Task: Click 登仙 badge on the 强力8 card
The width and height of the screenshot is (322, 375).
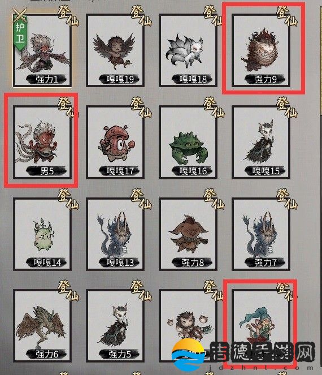Action: (x=214, y=199)
